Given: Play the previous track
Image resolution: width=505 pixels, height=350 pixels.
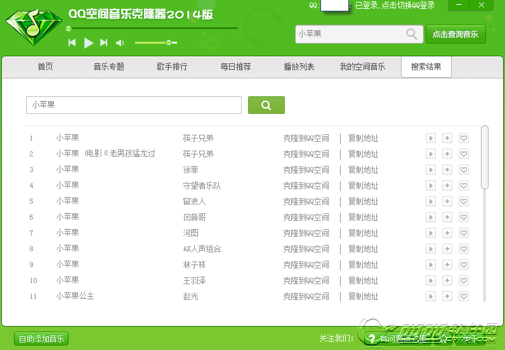Looking at the screenshot, I should pyautogui.click(x=72, y=42).
